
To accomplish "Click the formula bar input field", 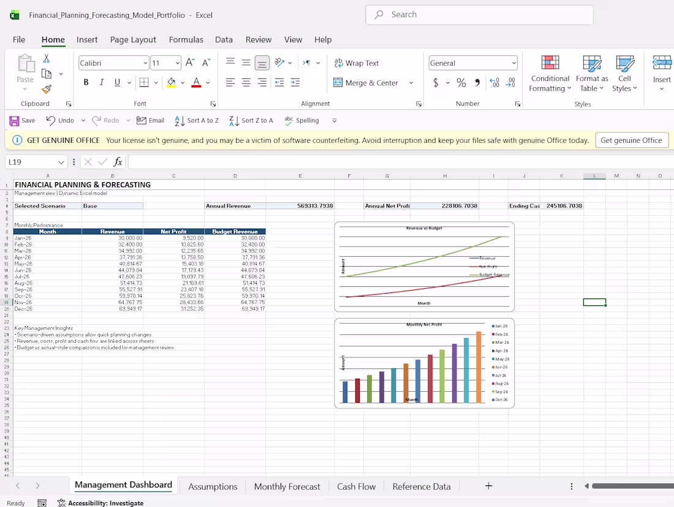I will [x=401, y=162].
